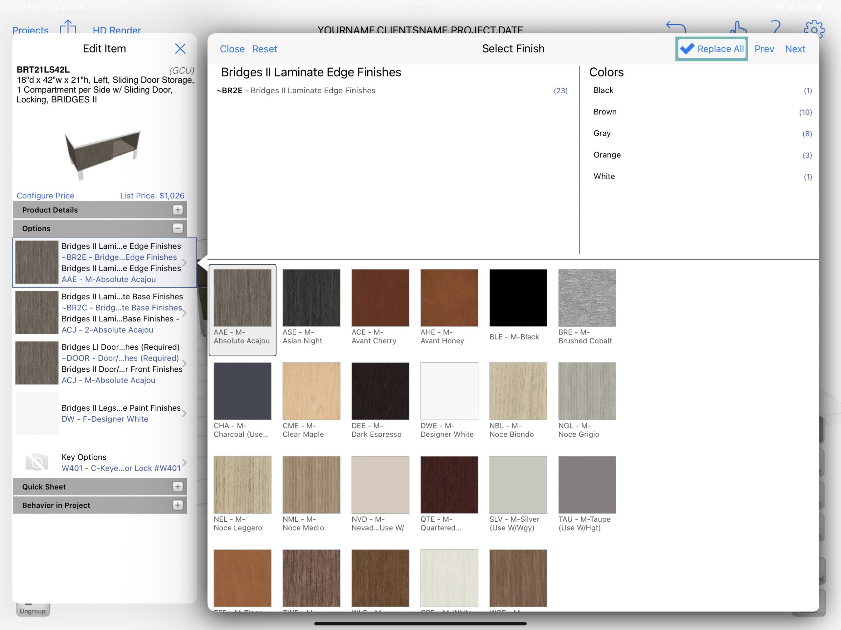Tap Door Front Finishes thumbnail in Options
Image resolution: width=841 pixels, height=630 pixels.
tap(37, 363)
